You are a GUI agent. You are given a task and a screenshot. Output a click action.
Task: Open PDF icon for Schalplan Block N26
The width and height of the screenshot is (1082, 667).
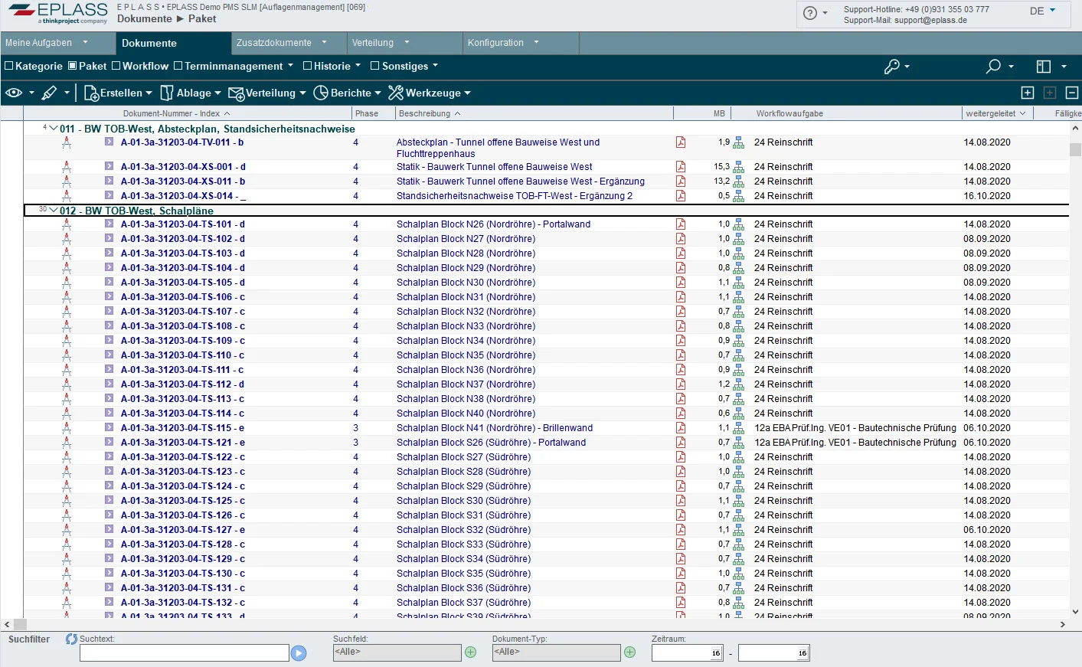click(x=680, y=224)
